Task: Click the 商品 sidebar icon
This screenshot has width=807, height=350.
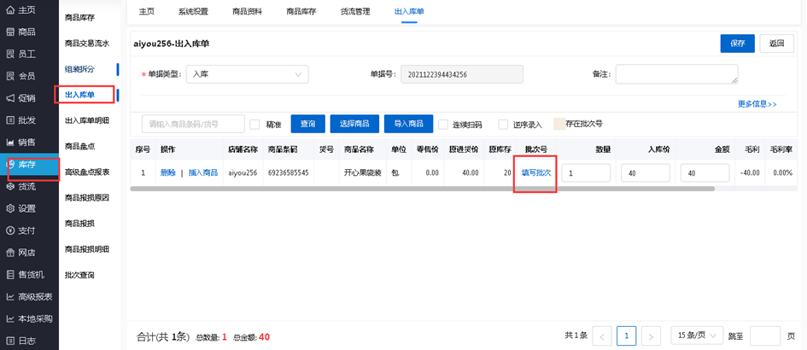Action: point(10,32)
